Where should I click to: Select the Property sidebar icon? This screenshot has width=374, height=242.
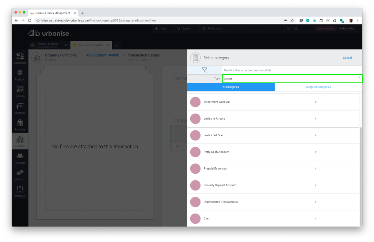pos(20,124)
